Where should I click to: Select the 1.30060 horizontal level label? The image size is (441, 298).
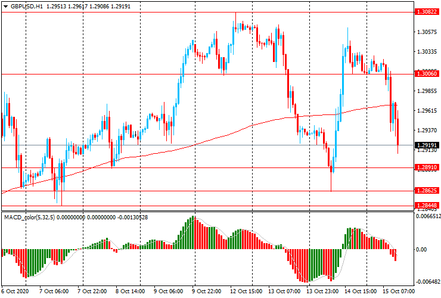coord(427,74)
